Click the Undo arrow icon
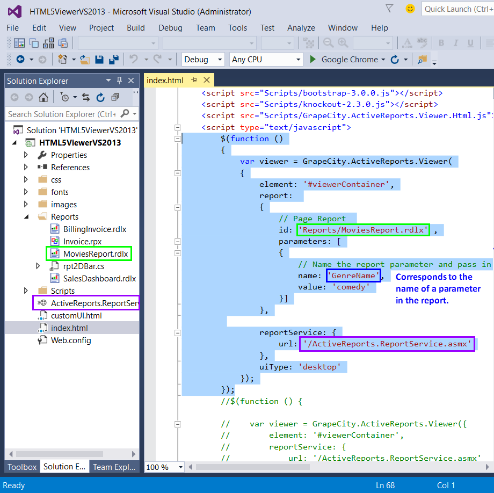This screenshot has width=494, height=493. 134,59
